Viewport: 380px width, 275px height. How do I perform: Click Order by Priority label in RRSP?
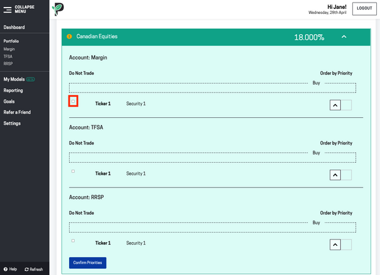click(x=336, y=213)
